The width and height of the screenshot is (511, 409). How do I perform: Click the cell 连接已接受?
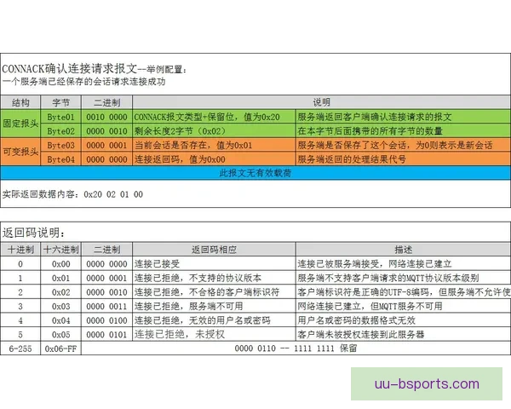pos(214,263)
